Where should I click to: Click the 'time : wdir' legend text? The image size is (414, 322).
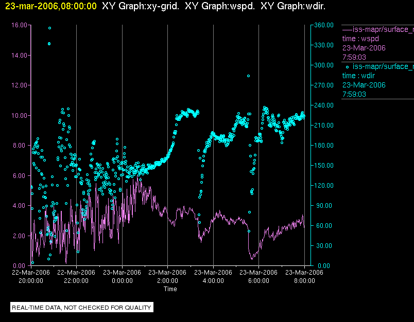[x=358, y=76]
